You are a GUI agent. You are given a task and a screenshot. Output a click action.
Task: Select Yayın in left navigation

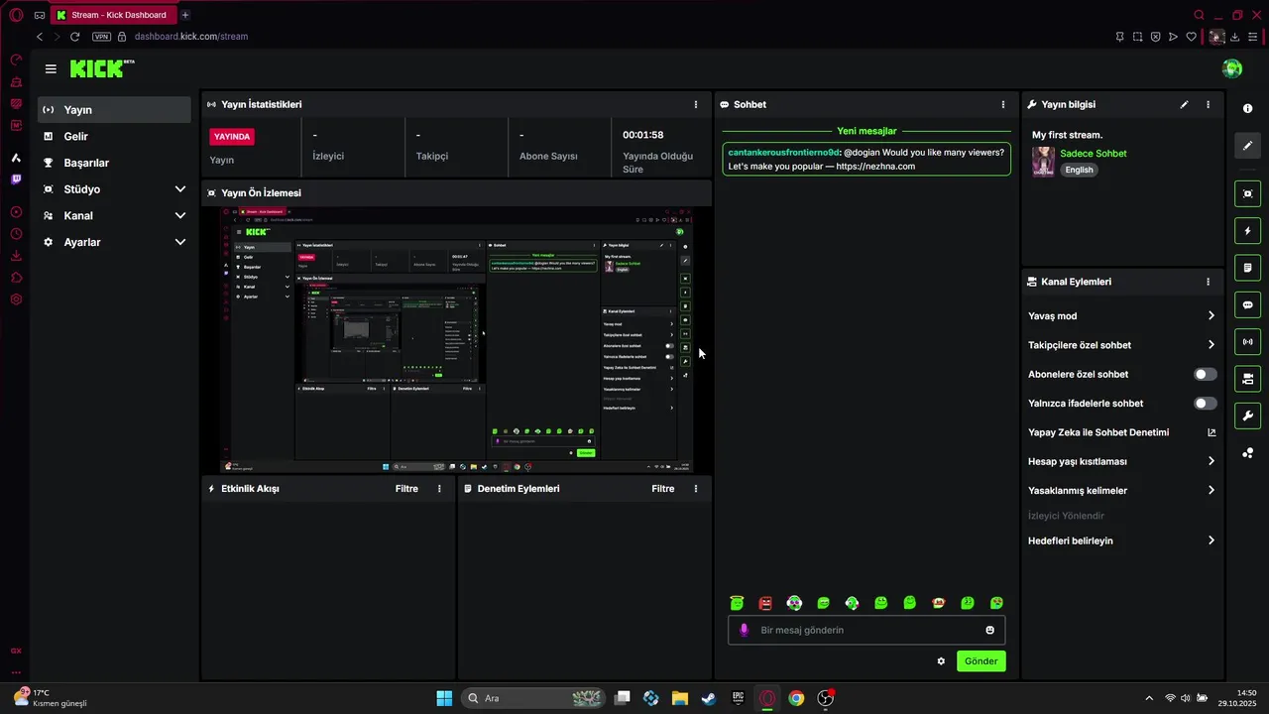(x=115, y=110)
